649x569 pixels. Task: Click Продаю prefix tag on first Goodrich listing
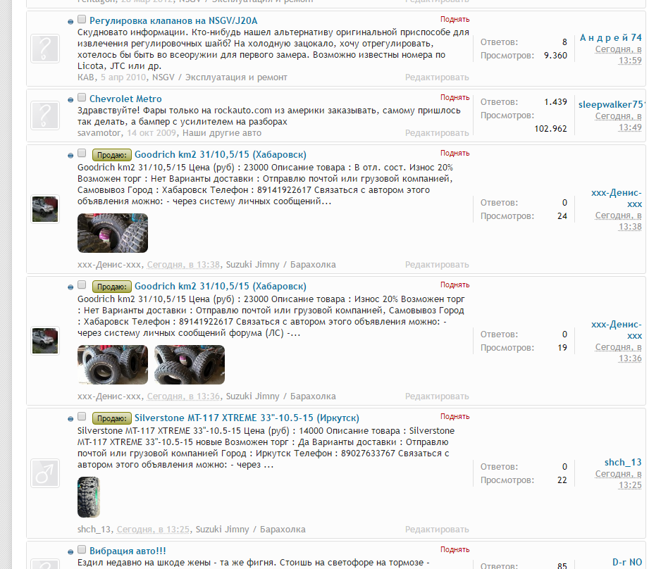(x=112, y=155)
